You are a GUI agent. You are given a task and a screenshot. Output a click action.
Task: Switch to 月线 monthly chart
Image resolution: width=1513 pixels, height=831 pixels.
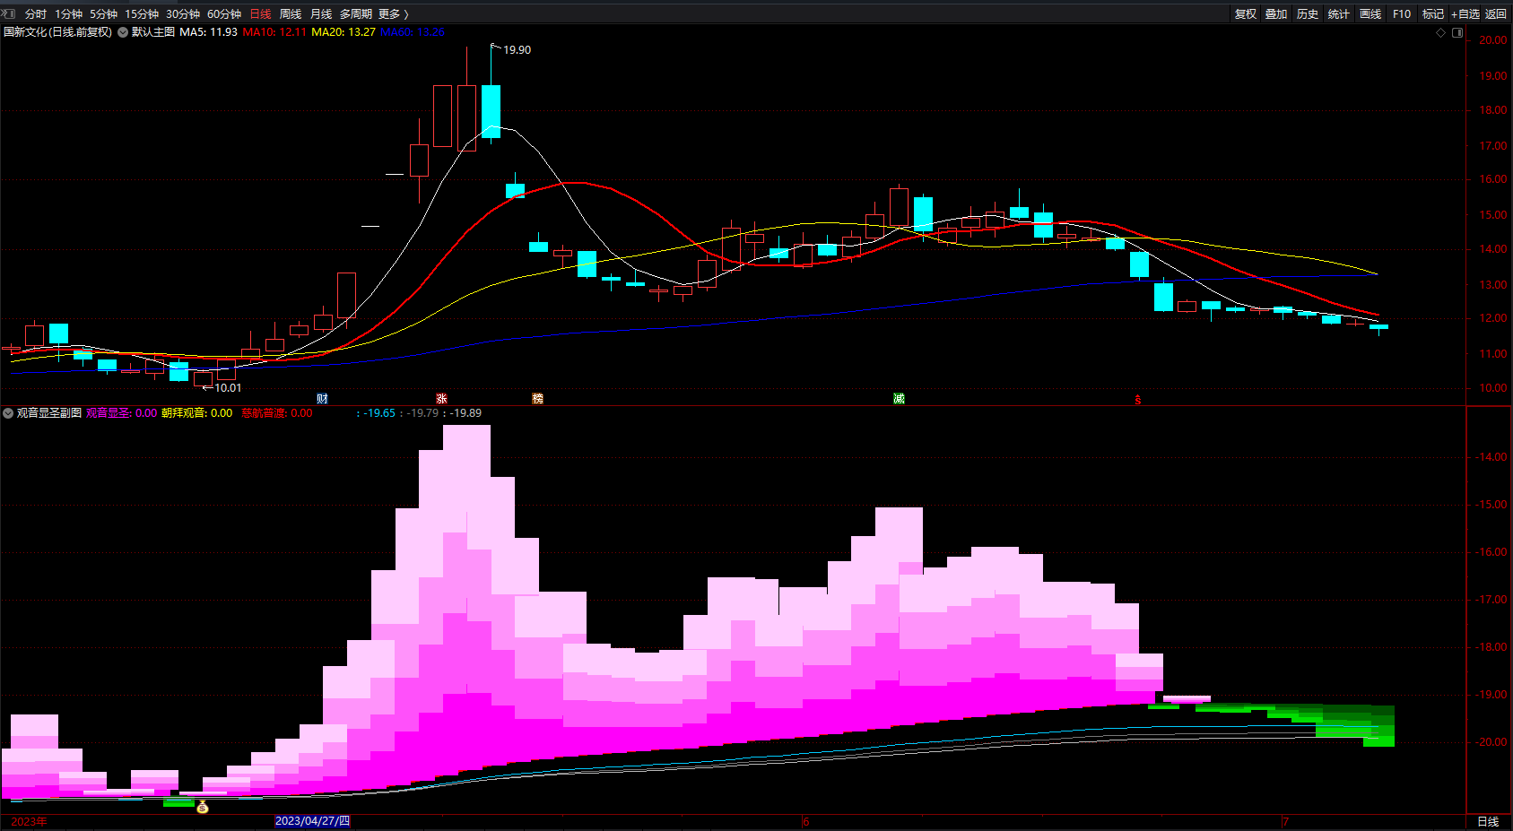pos(321,14)
